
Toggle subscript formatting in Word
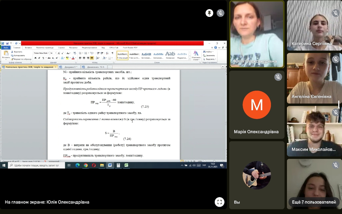click(x=53, y=58)
